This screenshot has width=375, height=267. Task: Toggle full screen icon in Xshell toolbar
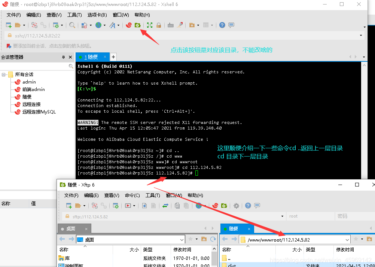coord(150,25)
